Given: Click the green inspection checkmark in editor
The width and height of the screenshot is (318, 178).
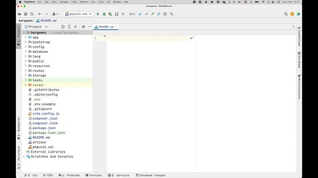Looking at the screenshot, I should tap(191, 38).
